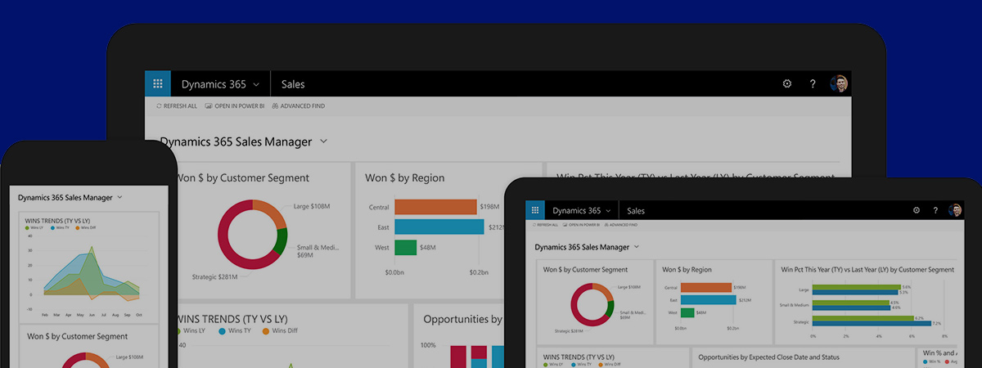Expand the Dynamics 365 dropdown on large monitor
The width and height of the screenshot is (982, 368).
pyautogui.click(x=255, y=84)
